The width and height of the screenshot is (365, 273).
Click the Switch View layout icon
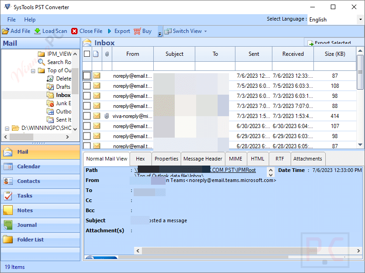[x=167, y=31]
